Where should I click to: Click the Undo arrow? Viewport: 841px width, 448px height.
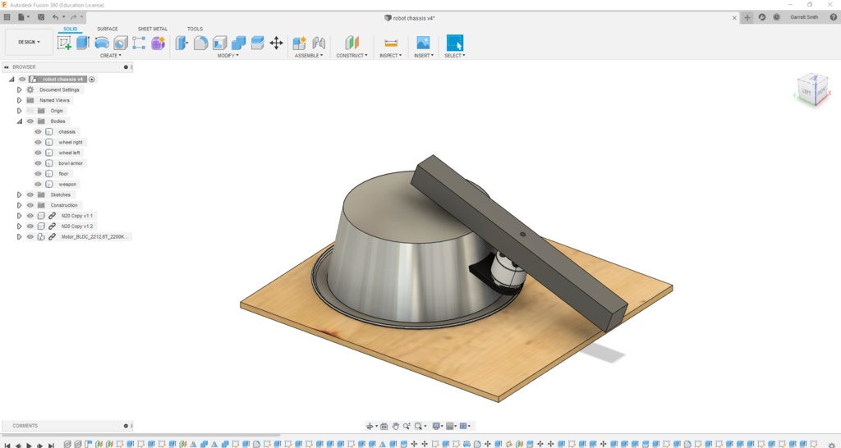(x=55, y=17)
